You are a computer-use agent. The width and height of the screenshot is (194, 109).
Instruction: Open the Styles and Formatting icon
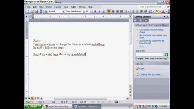click(x=46, y=12)
